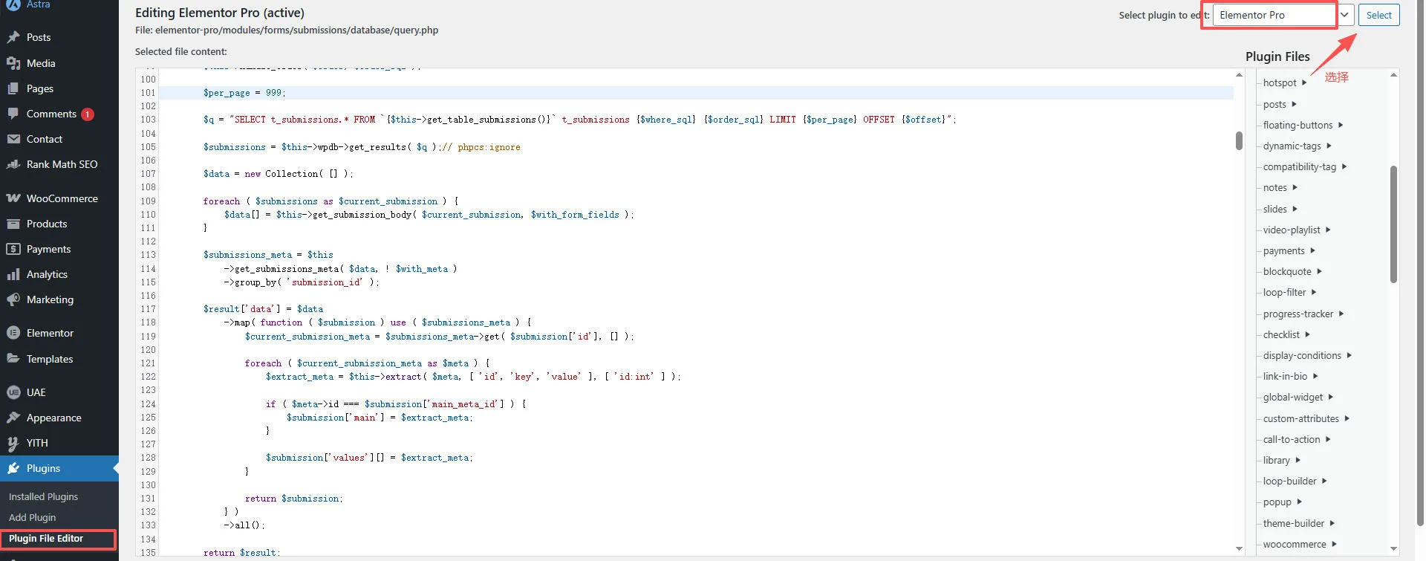Click the red comments count badge
The width and height of the screenshot is (1426, 561).
click(88, 114)
